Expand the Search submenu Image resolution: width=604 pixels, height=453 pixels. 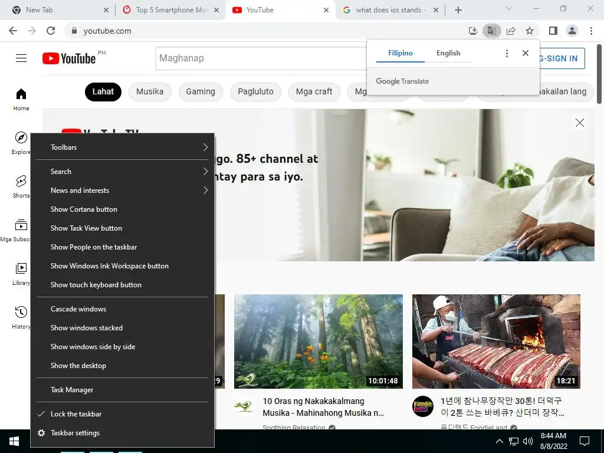[123, 172]
